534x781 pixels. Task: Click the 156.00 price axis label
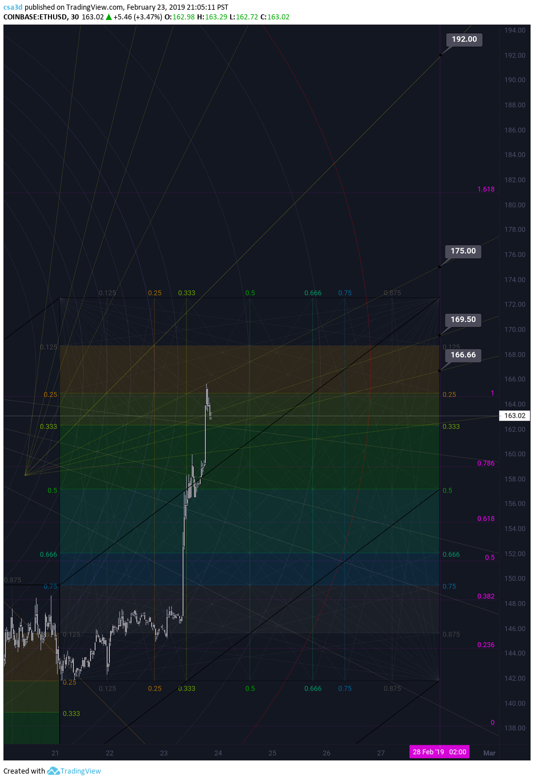click(515, 504)
